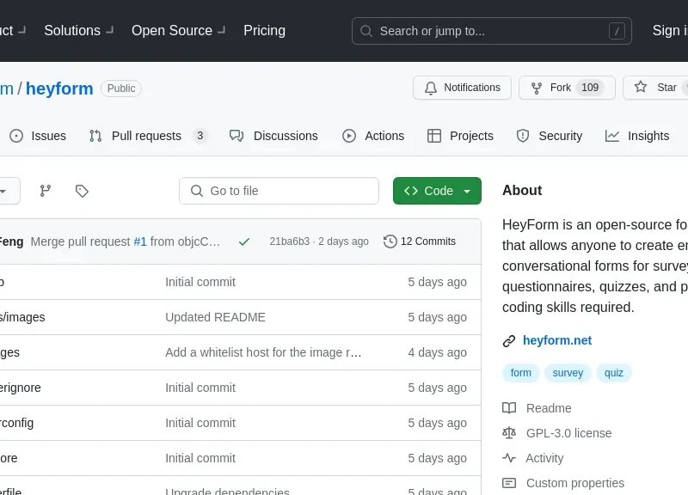This screenshot has height=495, width=688.
Task: Go to the Actions tab
Action: tap(373, 136)
